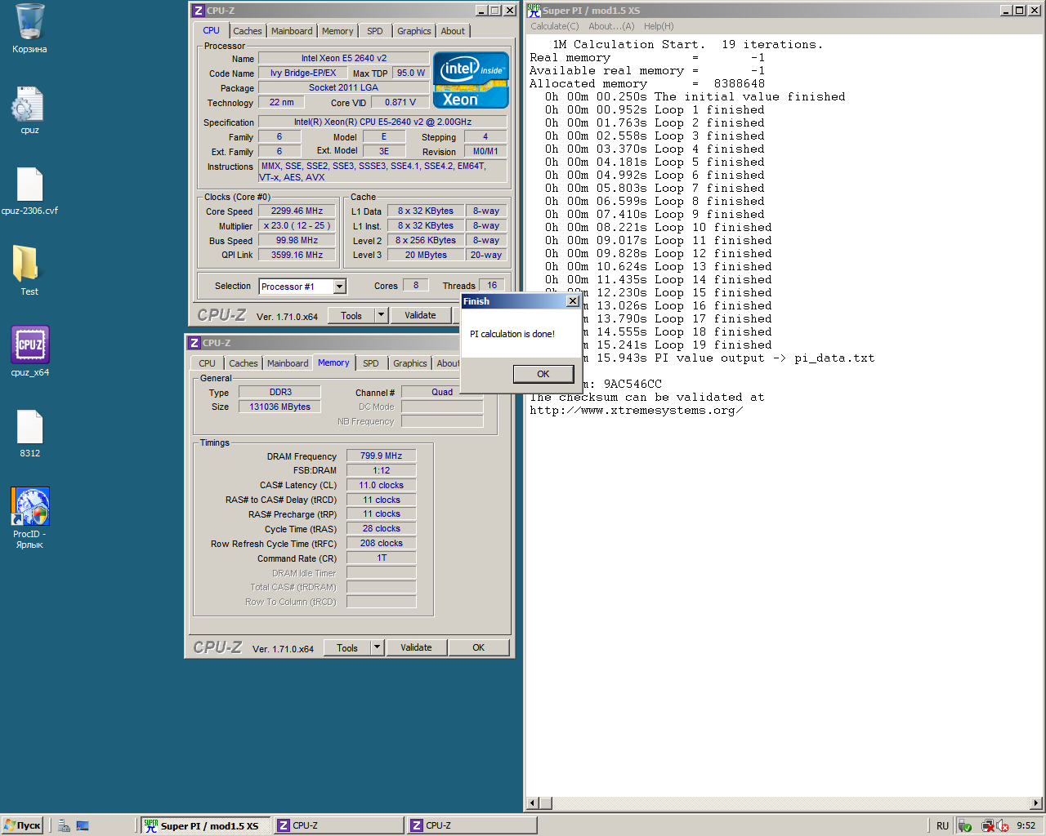Click the show desktop quick launch icon

click(83, 825)
